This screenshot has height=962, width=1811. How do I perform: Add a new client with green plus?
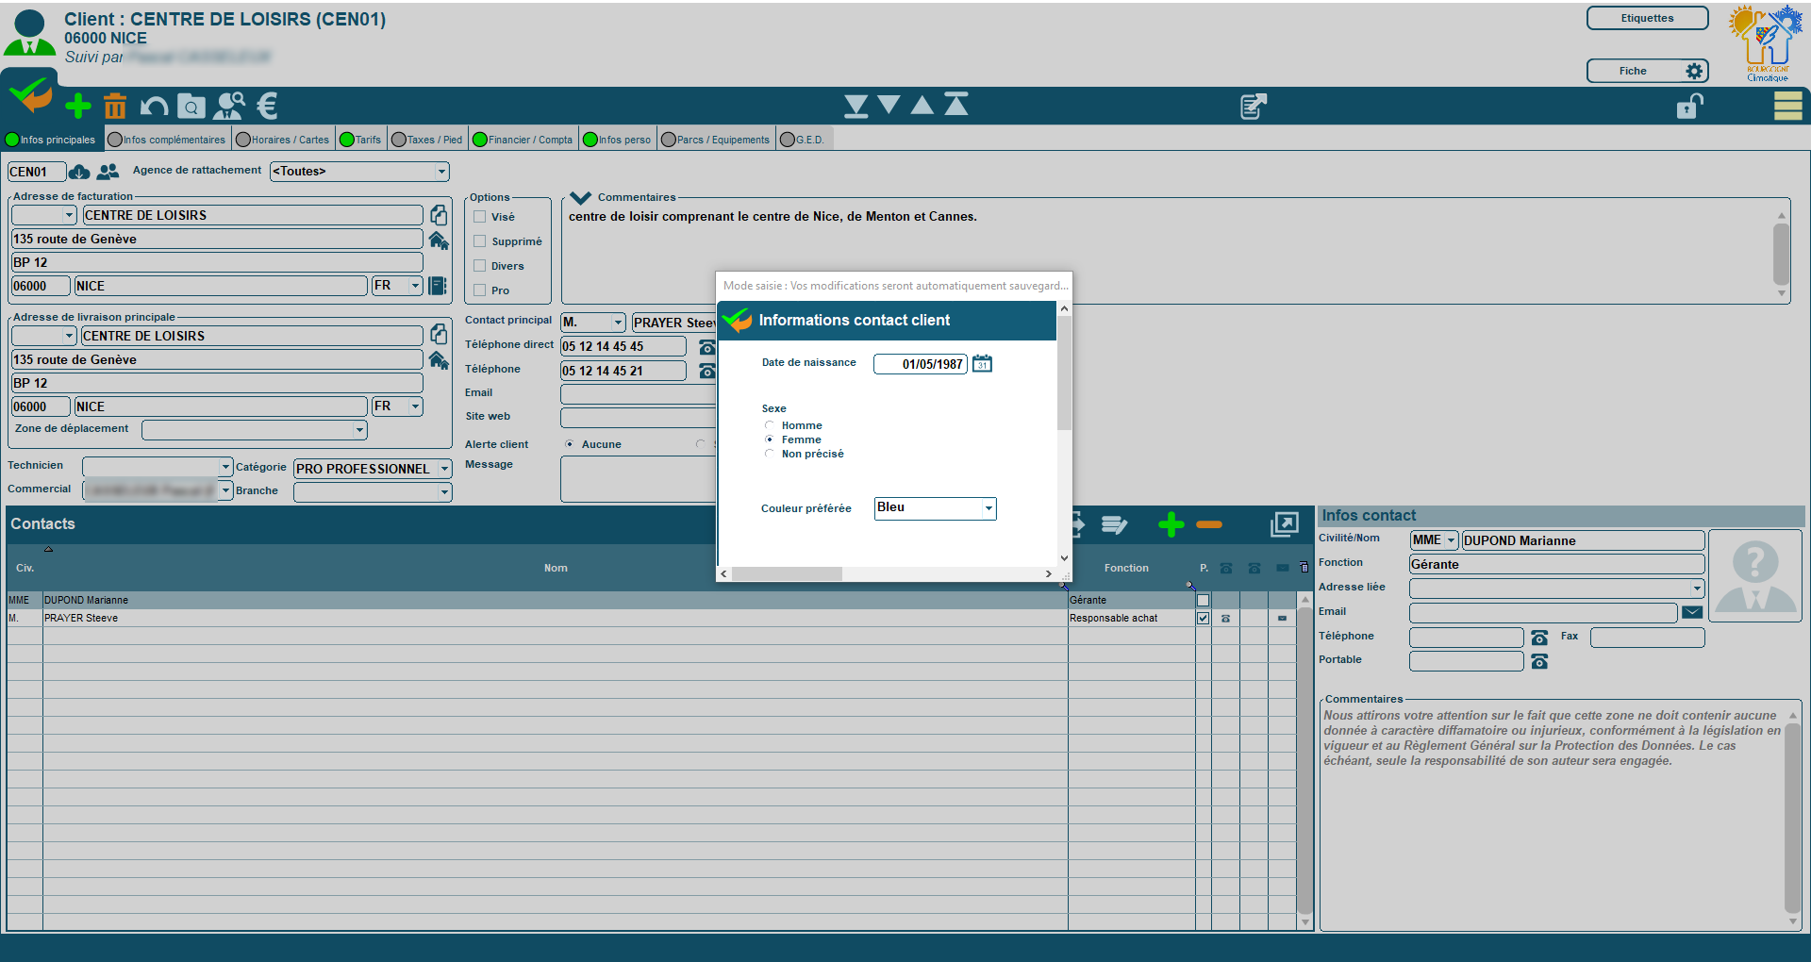click(78, 106)
